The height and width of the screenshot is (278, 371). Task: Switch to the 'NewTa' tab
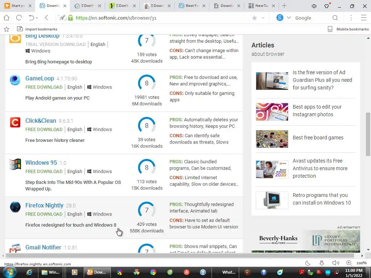(x=262, y=6)
